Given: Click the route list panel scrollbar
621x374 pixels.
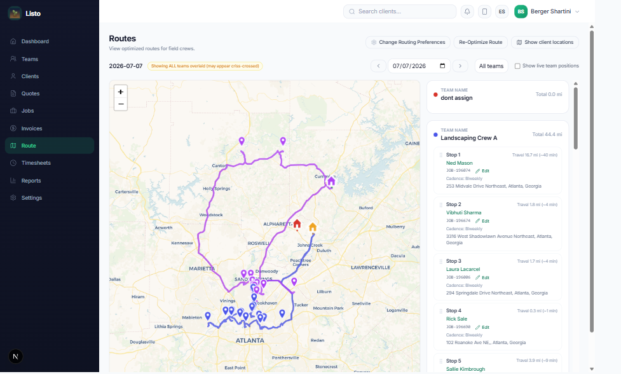Looking at the screenshot, I should click(575, 118).
